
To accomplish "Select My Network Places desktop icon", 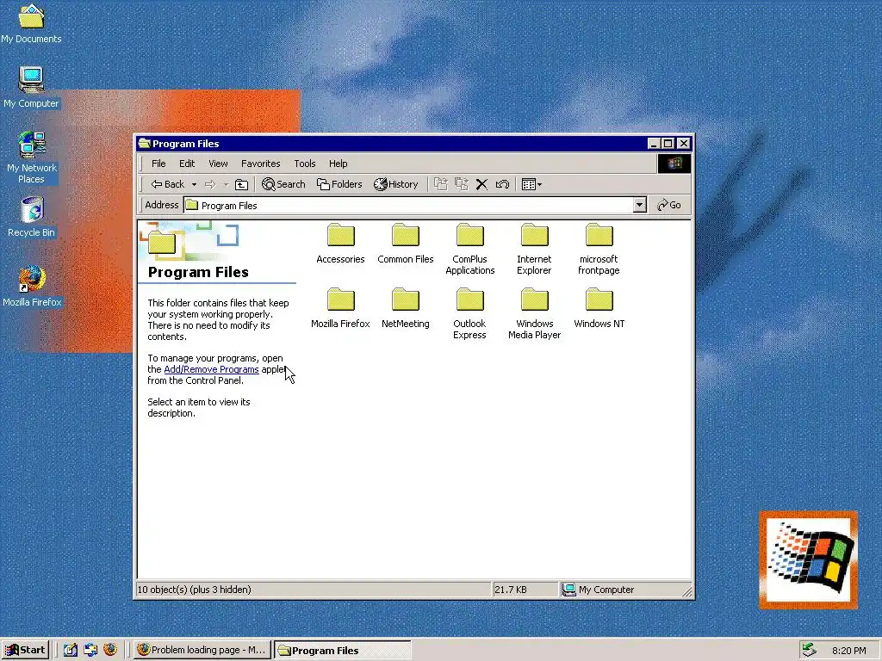I will coord(32,158).
